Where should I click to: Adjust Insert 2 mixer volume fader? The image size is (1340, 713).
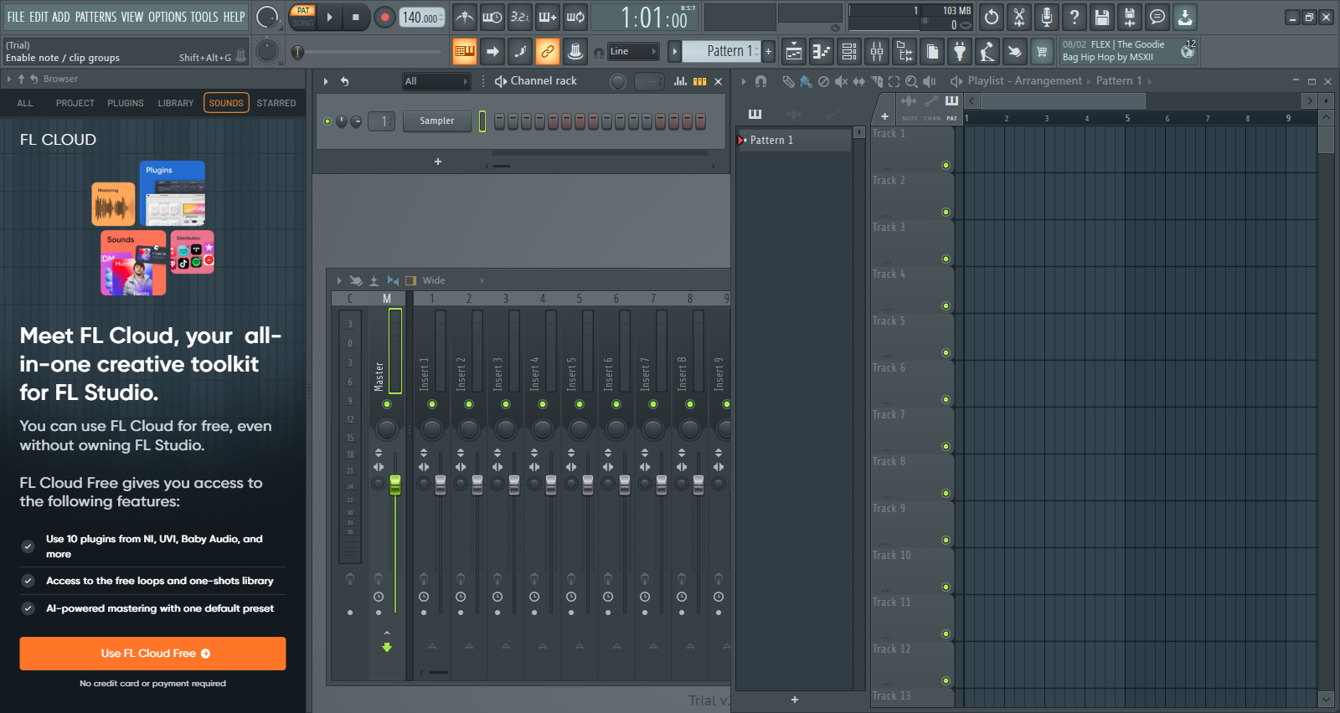(477, 485)
